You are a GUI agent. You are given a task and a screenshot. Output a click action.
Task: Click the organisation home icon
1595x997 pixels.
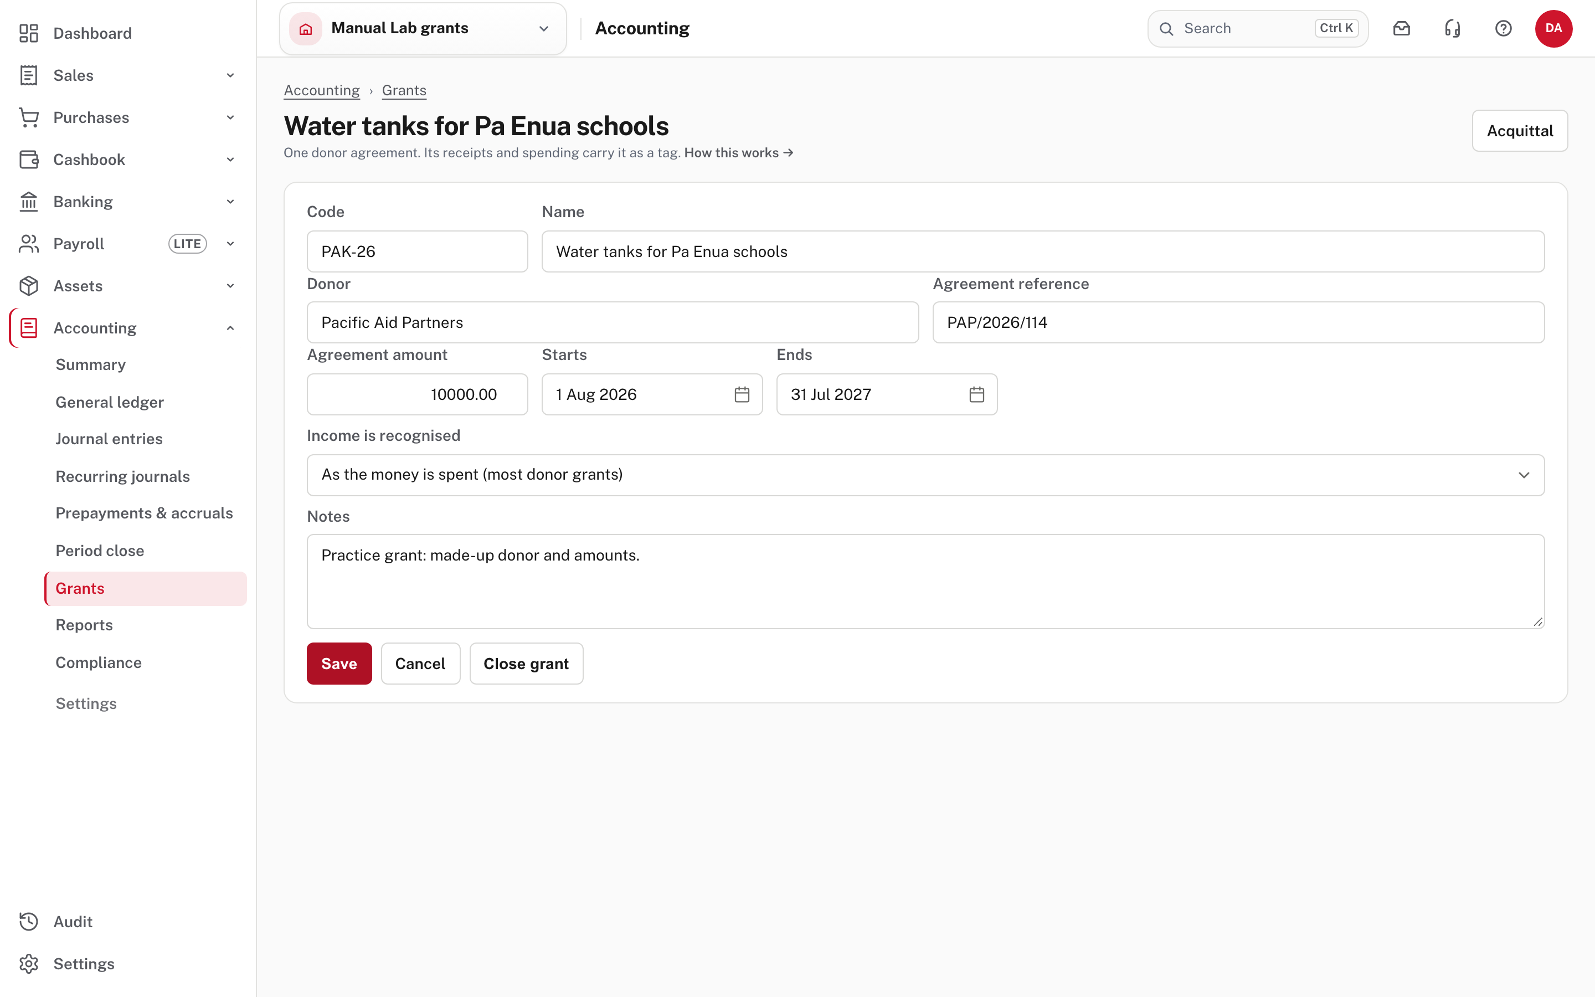tap(306, 28)
